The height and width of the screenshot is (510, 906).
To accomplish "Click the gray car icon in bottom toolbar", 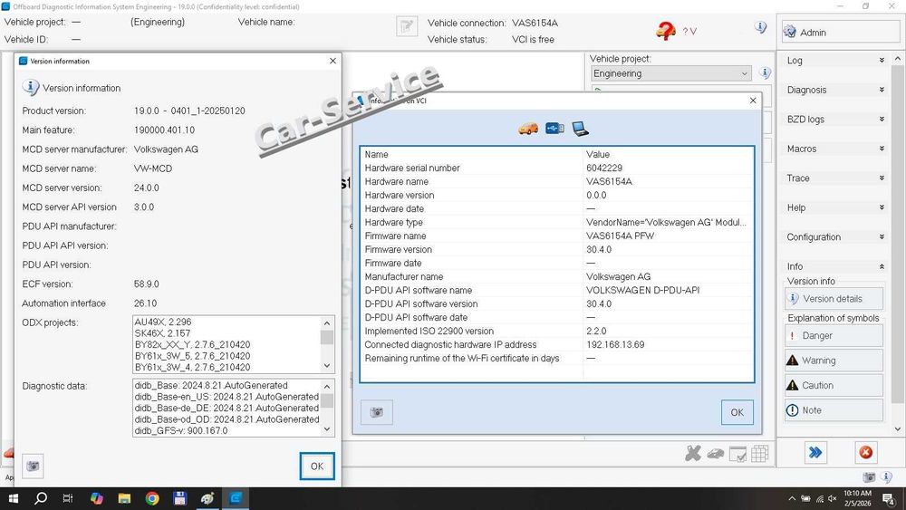I will tap(716, 454).
